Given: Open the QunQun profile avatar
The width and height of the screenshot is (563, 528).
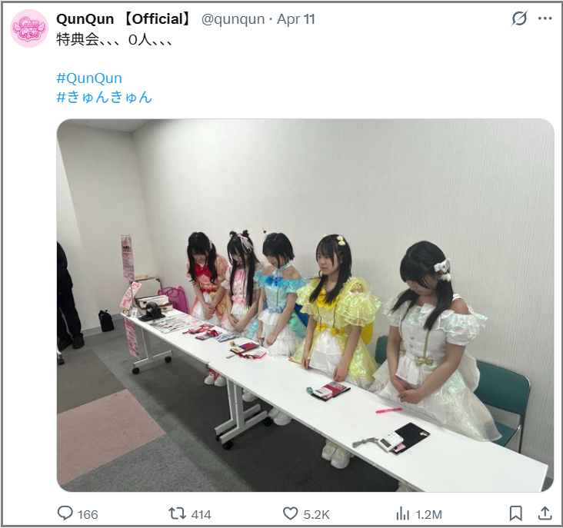Looking at the screenshot, I should (29, 28).
